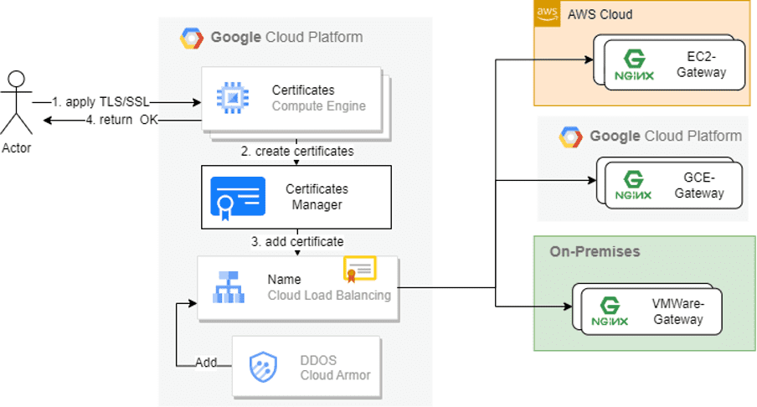The height and width of the screenshot is (407, 757).
Task: Click the blue Certificates Manager certificate icon
Action: 238,198
